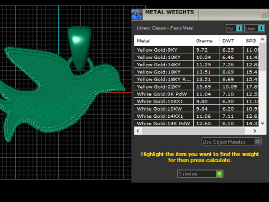This screenshot has width=269, height=202.
Task: Click the 9.80 grams value
Action: click(x=202, y=102)
